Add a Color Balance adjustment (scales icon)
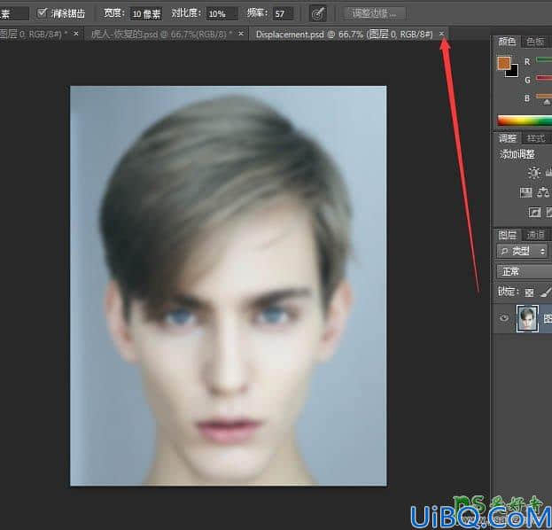 [x=543, y=192]
